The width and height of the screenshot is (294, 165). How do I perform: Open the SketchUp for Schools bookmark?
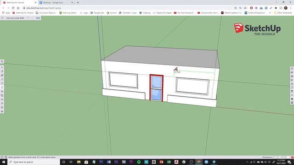(x=23, y=13)
